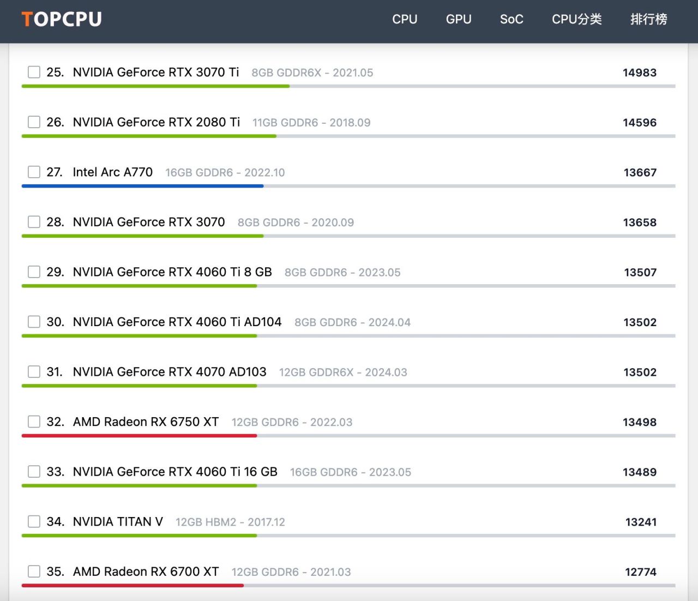Click the 13489 score of RTX 4060 Ti 16 GB
This screenshot has width=698, height=601.
(x=640, y=472)
